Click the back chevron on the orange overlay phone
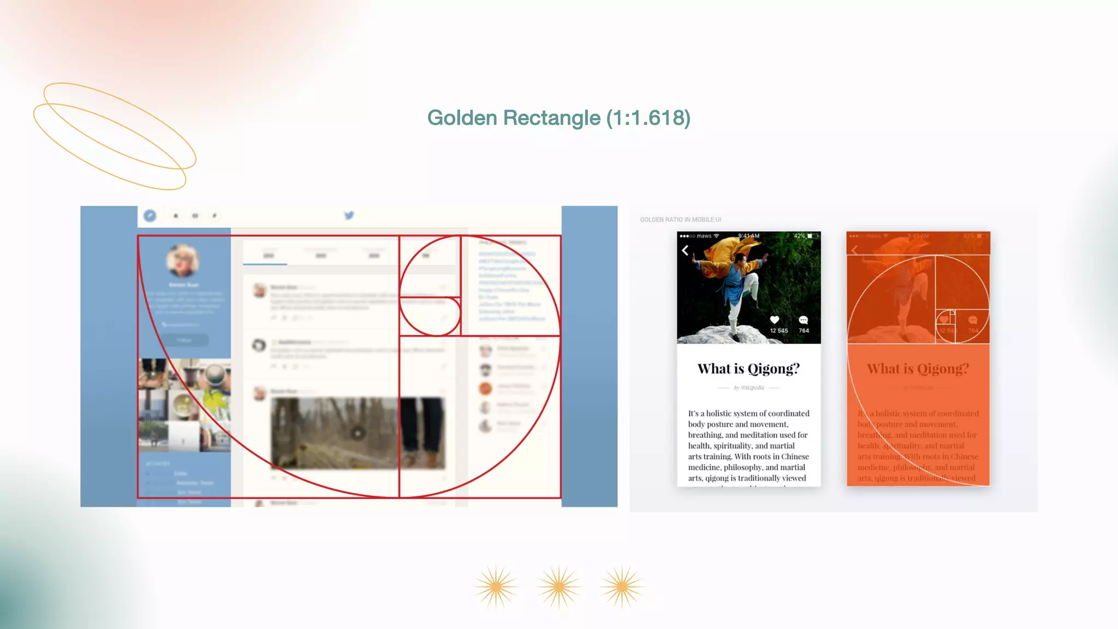The image size is (1118, 629). click(x=854, y=250)
